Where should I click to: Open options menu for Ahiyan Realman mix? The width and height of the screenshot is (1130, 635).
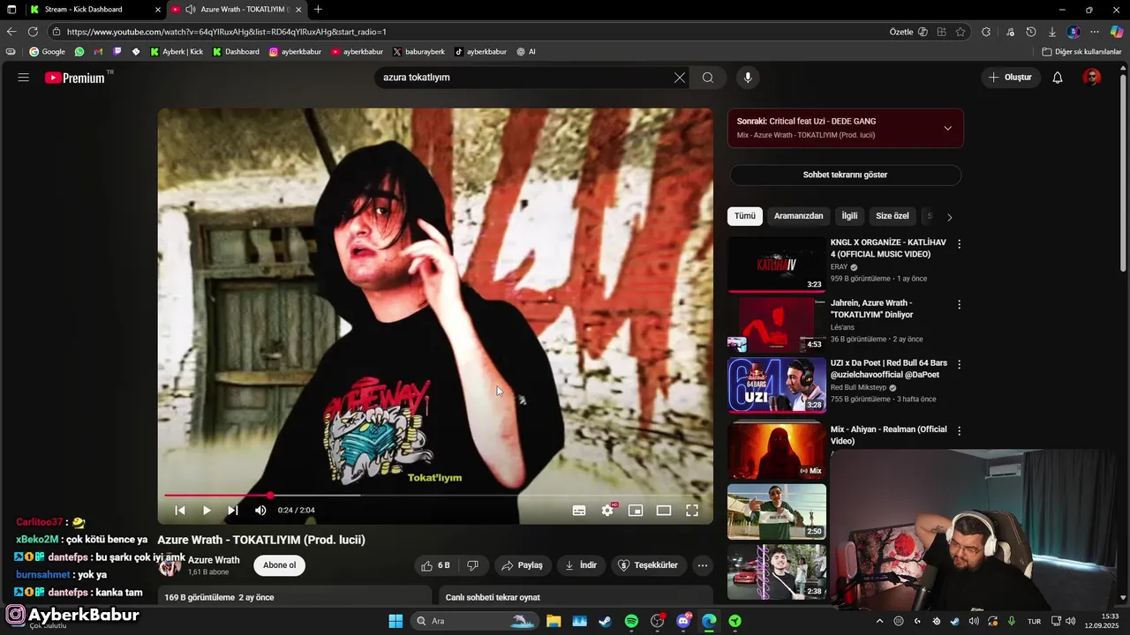click(959, 431)
